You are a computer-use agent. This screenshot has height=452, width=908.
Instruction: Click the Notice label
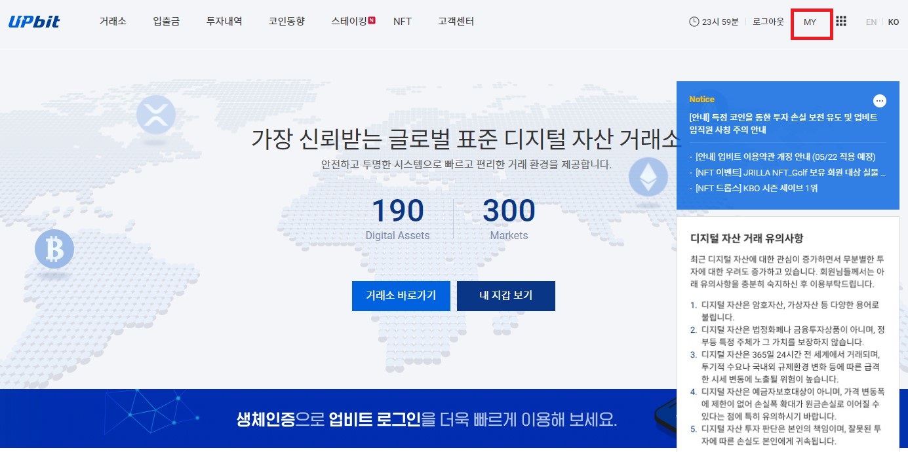(x=701, y=100)
